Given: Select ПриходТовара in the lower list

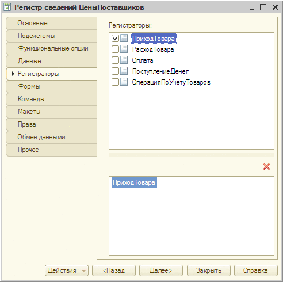Looking at the screenshot, I should click(134, 182).
